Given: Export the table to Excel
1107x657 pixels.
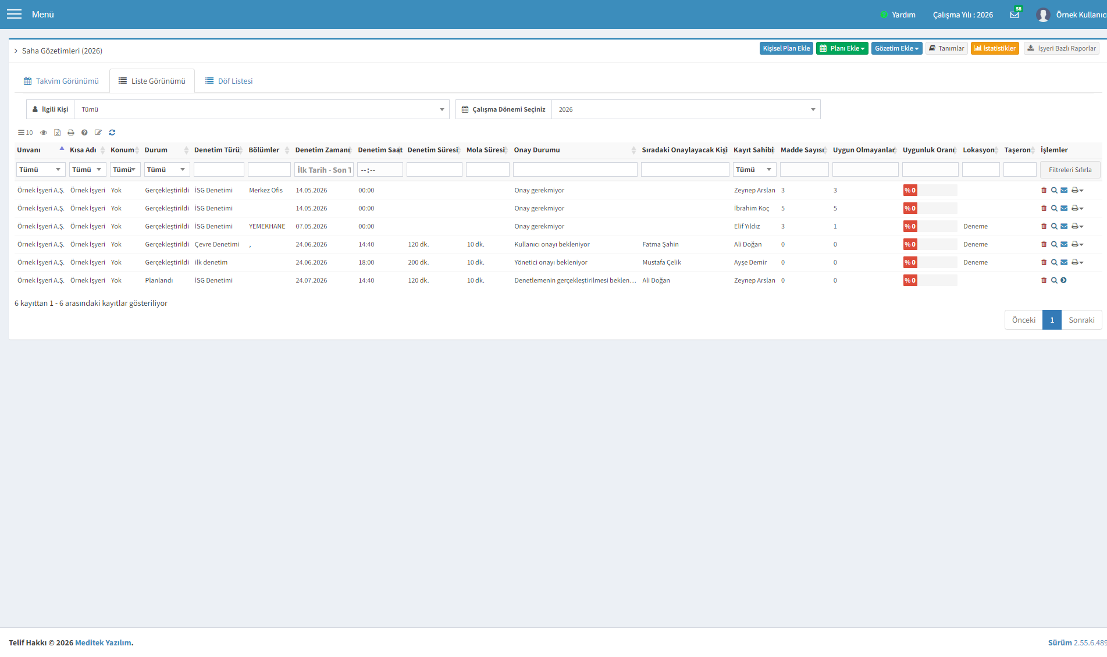Looking at the screenshot, I should tap(58, 133).
